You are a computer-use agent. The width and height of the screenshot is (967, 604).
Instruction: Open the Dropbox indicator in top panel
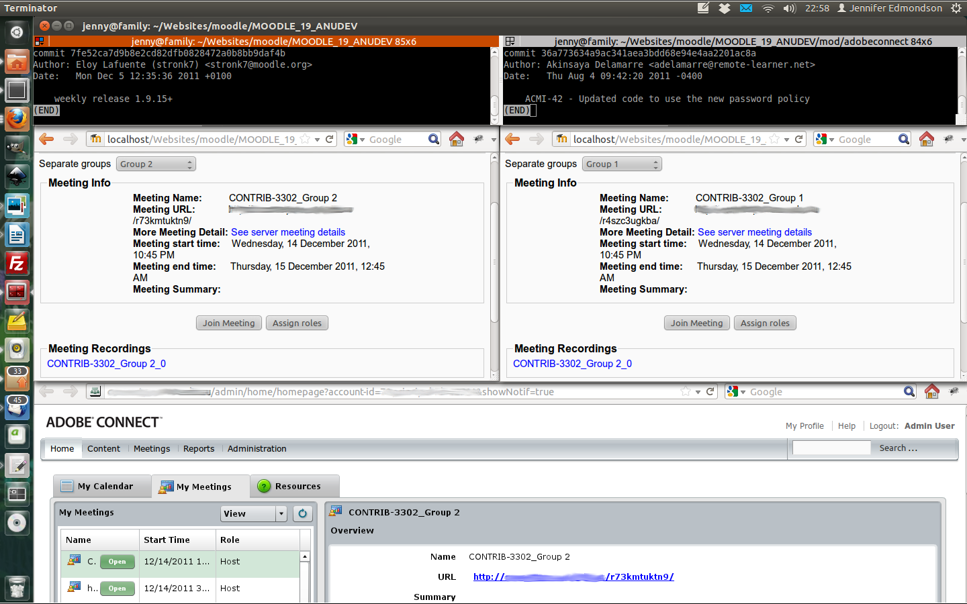click(x=725, y=8)
